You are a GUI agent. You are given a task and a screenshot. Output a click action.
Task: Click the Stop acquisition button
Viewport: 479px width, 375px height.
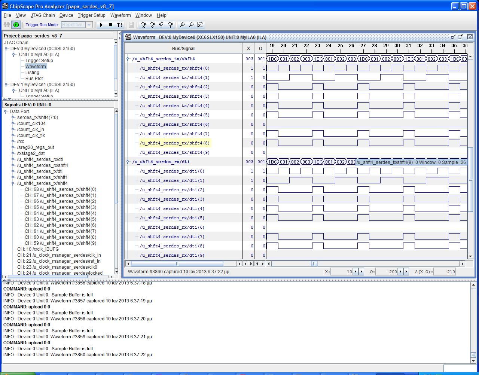[x=110, y=25]
